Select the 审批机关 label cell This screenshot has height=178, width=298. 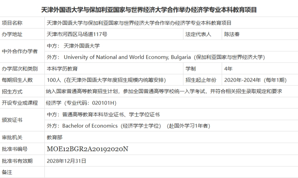point(22,137)
